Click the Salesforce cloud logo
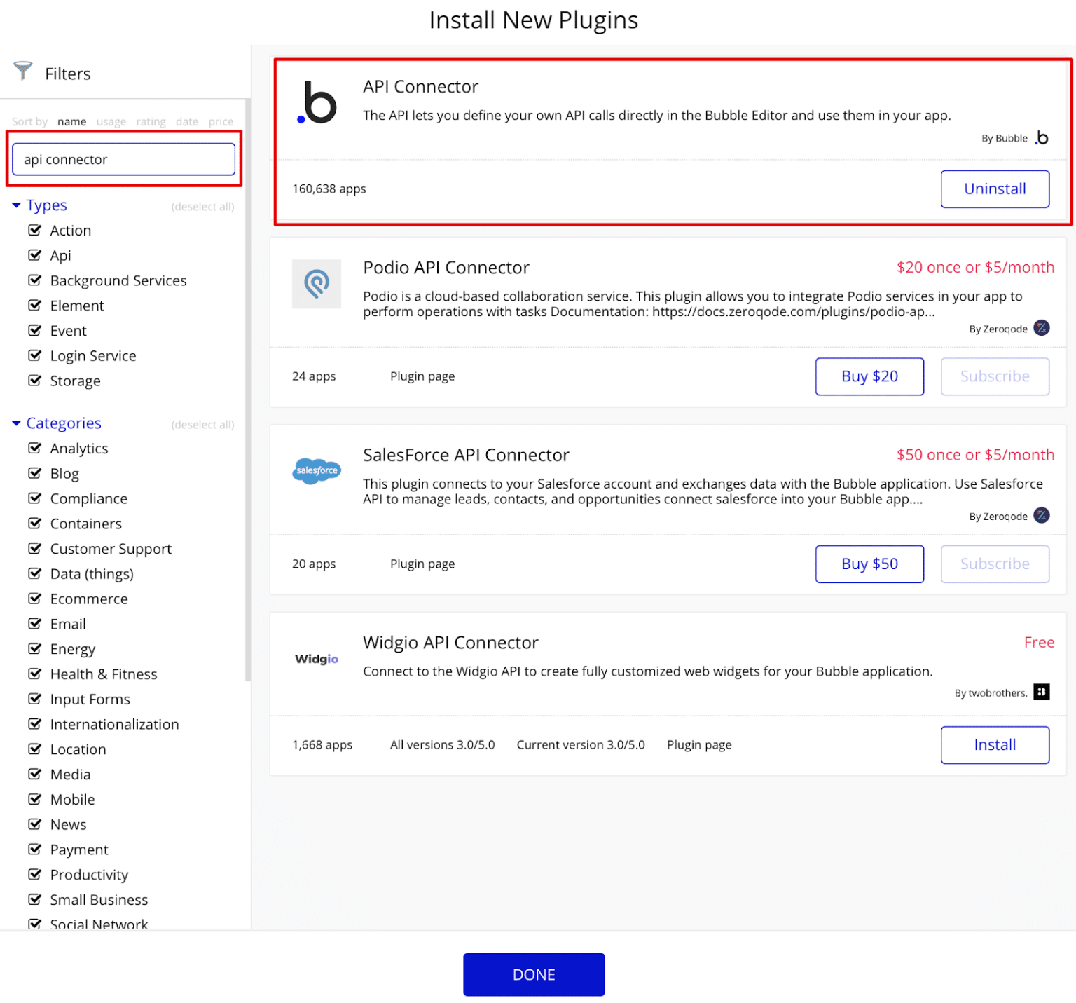Screen dimensions: 1076x1003 coord(317,471)
